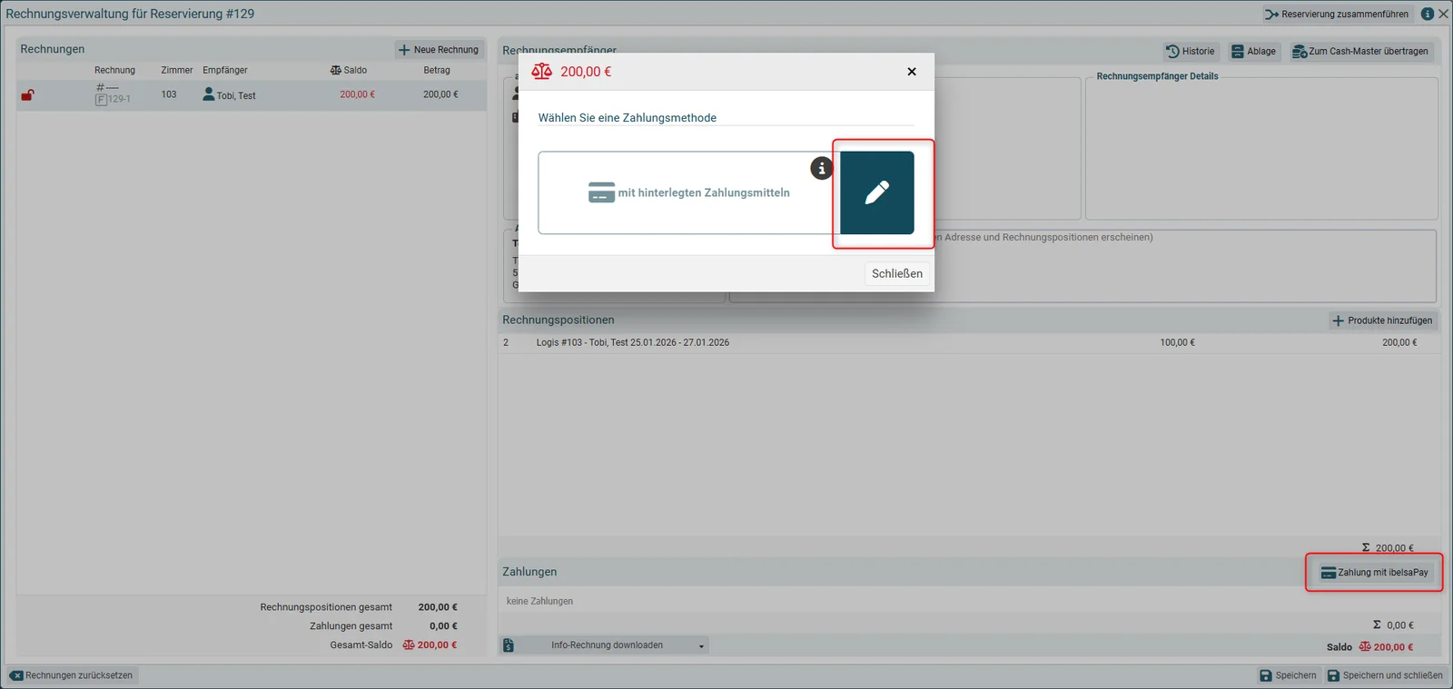Click the Empfänger column header
Screen dimensions: 1453x689
[225, 70]
